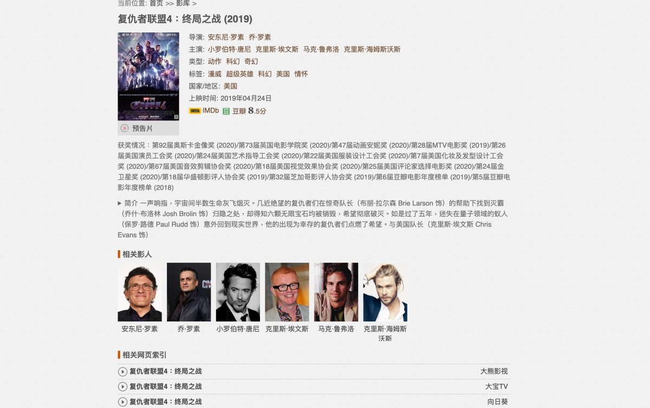The height and width of the screenshot is (408, 650).
Task: Open cast link 马克·鲁弗洛 in 主演 row
Action: pos(321,49)
